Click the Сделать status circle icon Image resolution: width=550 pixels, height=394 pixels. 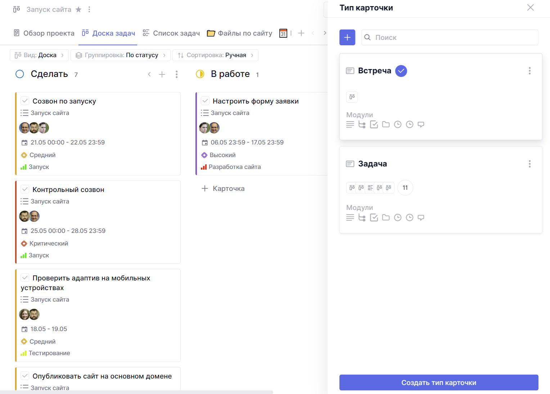point(20,74)
